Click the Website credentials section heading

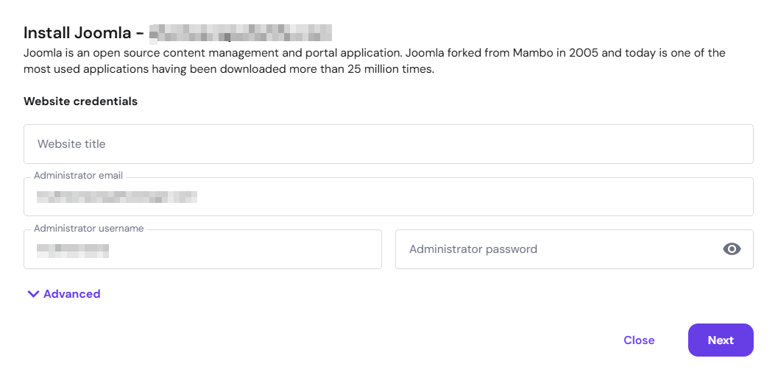(x=80, y=101)
